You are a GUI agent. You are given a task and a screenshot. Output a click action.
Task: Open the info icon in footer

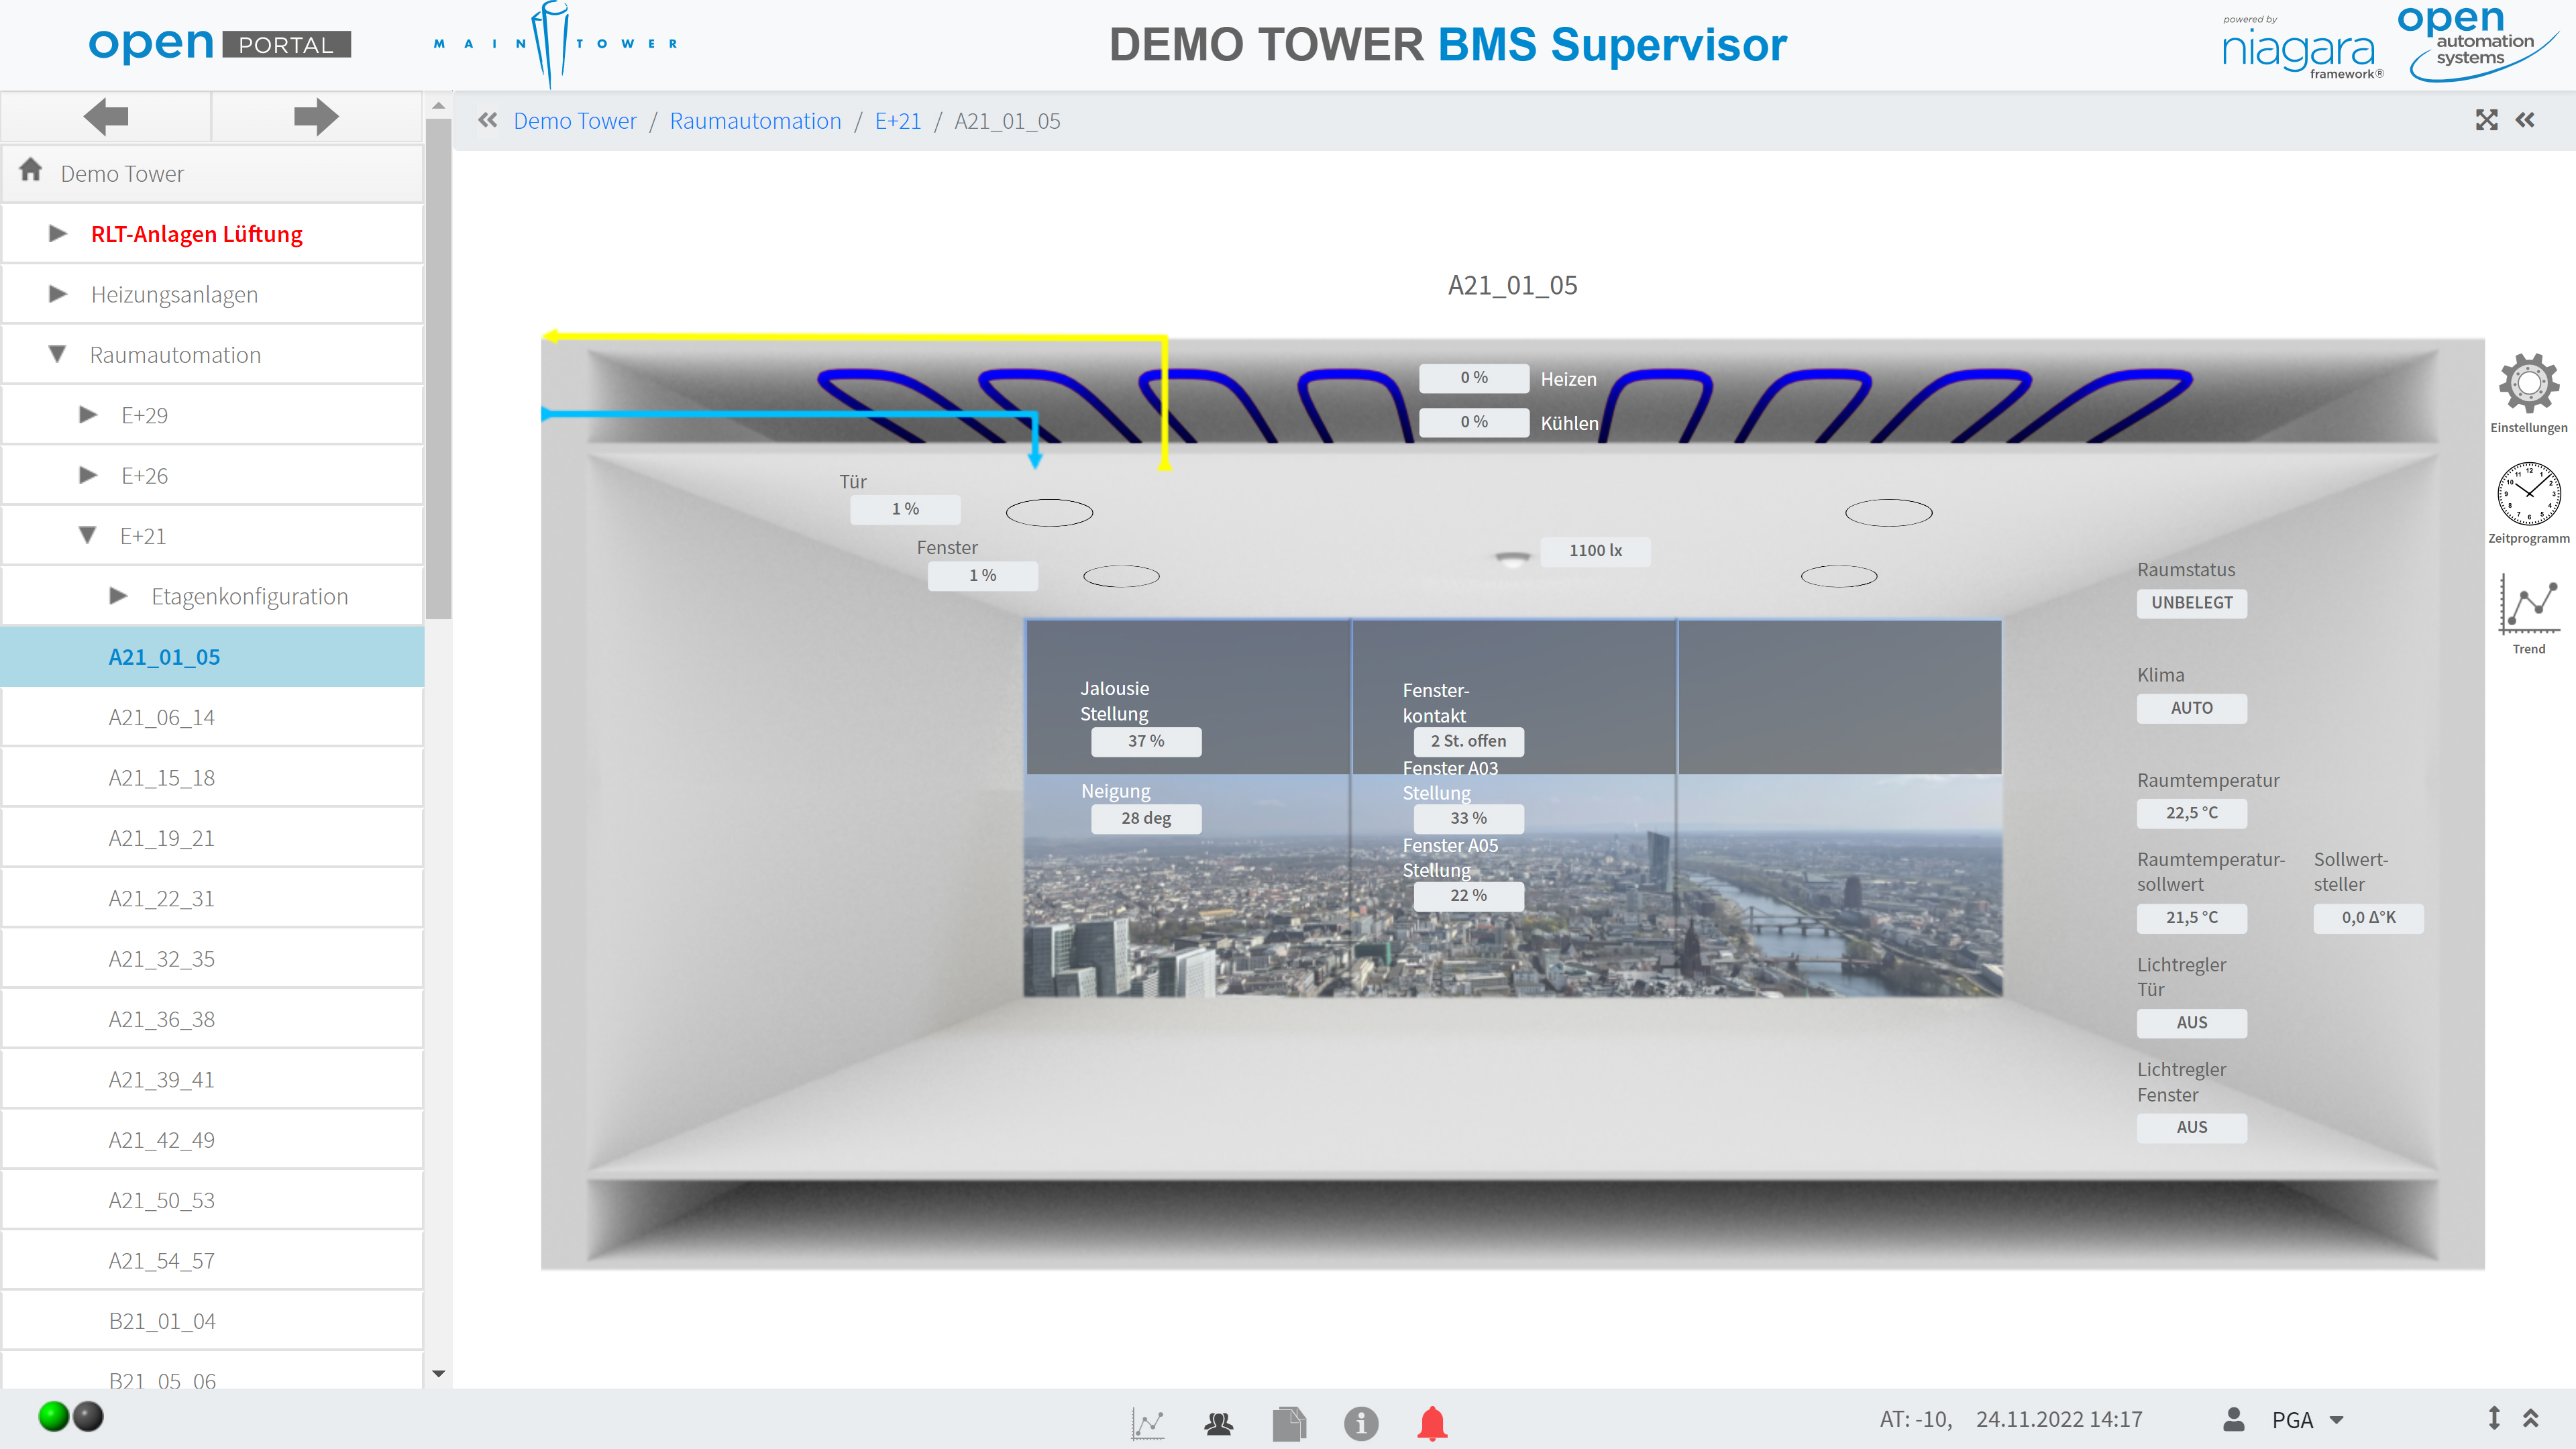(x=1360, y=1421)
